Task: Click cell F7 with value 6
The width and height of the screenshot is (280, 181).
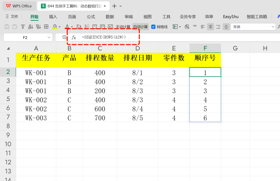Action: (x=205, y=117)
